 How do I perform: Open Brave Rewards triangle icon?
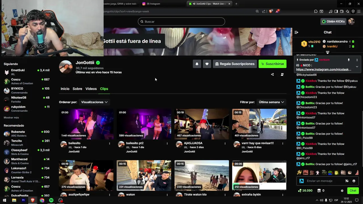point(277,11)
